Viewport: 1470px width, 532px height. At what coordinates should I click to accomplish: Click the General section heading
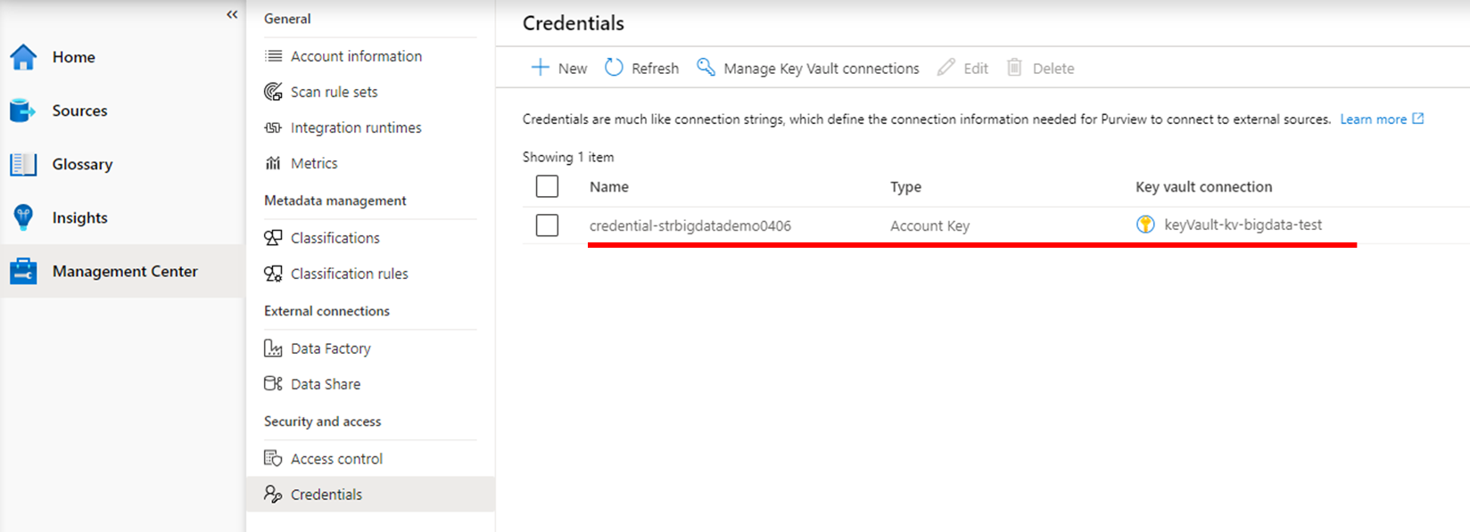pyautogui.click(x=287, y=19)
